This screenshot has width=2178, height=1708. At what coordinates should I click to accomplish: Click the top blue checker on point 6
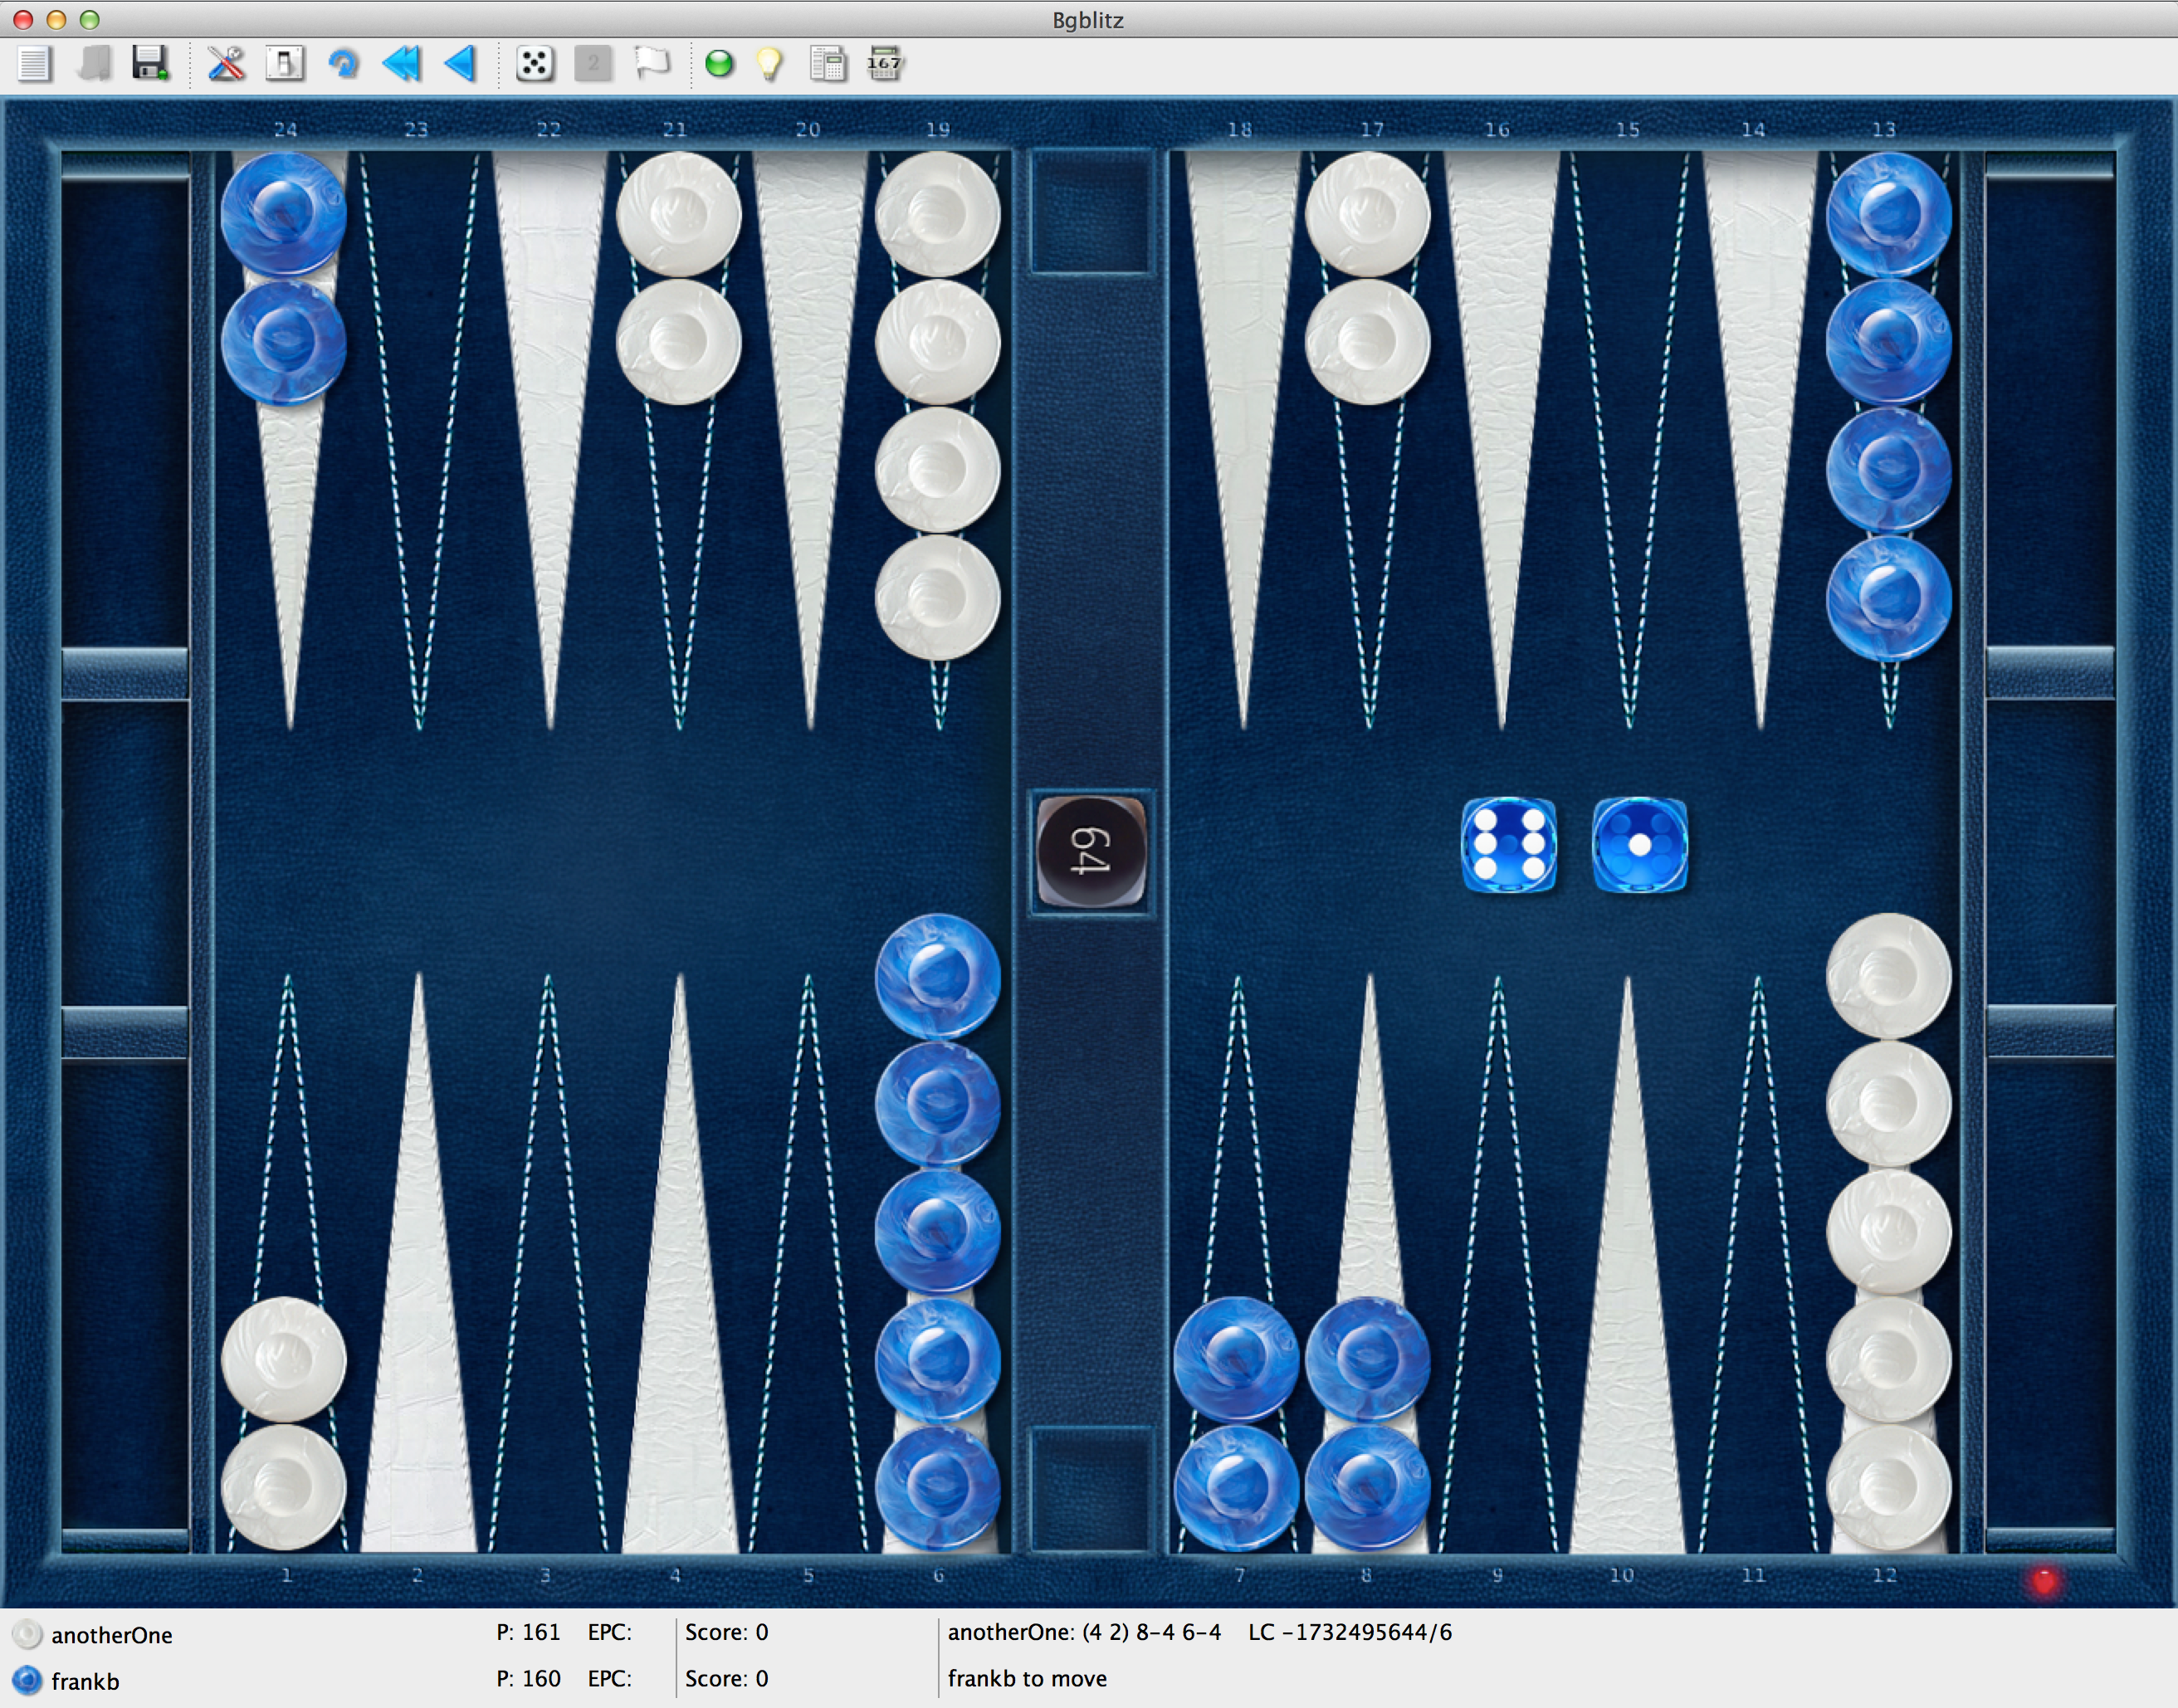pos(937,975)
